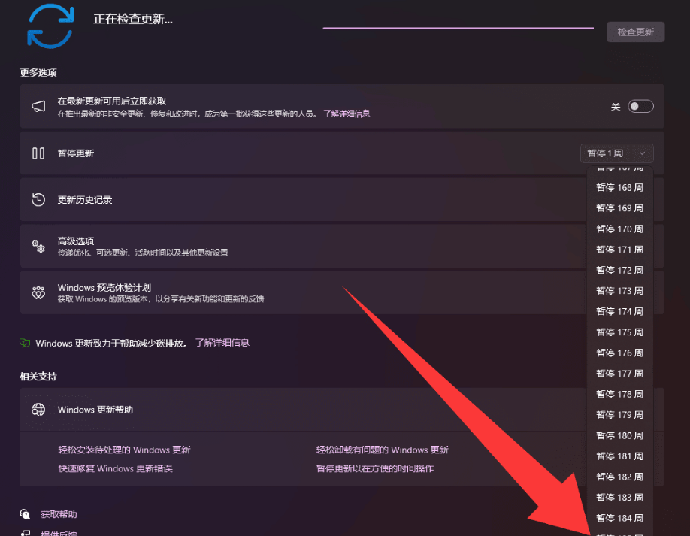Pick the 暂停 175 周 entry
Image resolution: width=690 pixels, height=536 pixels.
[619, 333]
